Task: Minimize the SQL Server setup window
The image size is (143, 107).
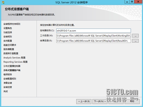Action: pos(127,2)
